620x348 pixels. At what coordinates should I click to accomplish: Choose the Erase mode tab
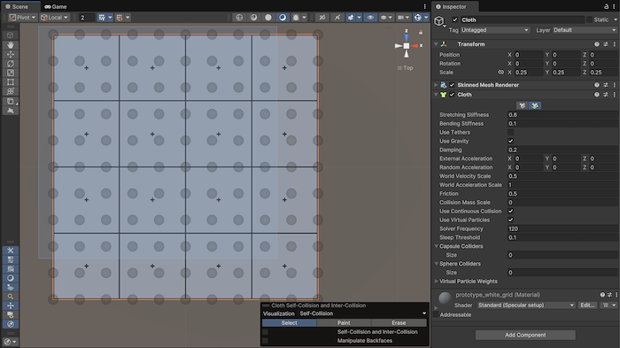click(399, 322)
